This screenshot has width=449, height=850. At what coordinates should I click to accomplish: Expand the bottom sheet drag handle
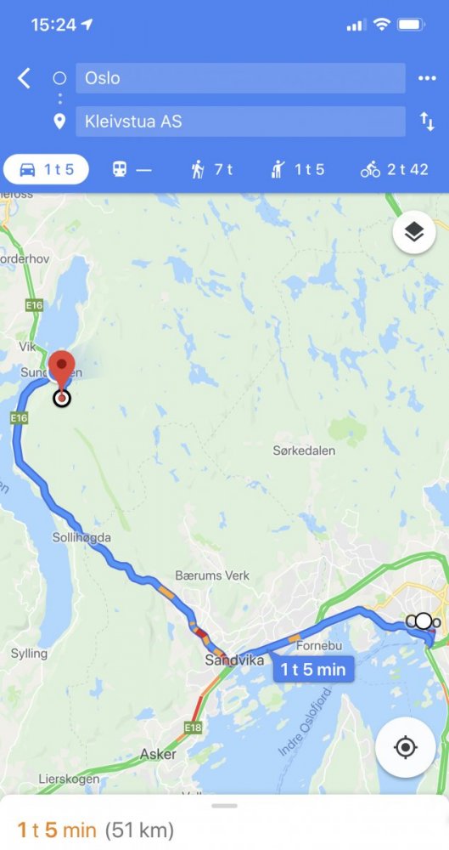[x=224, y=806]
